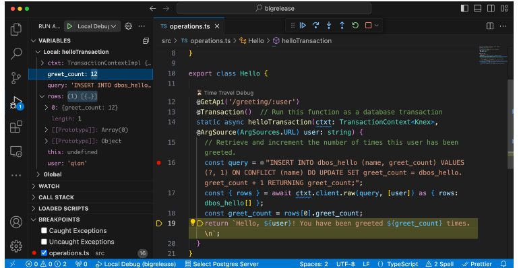Open the Extensions view
The width and height of the screenshot is (519, 268).
coord(16,127)
